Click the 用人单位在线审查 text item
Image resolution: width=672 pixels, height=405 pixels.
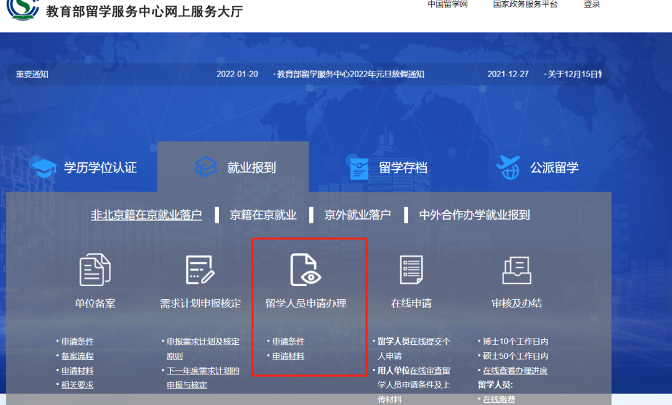[x=414, y=385]
